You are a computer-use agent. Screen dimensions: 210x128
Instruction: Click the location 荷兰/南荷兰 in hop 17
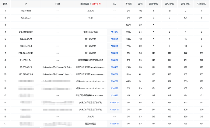(90, 123)
